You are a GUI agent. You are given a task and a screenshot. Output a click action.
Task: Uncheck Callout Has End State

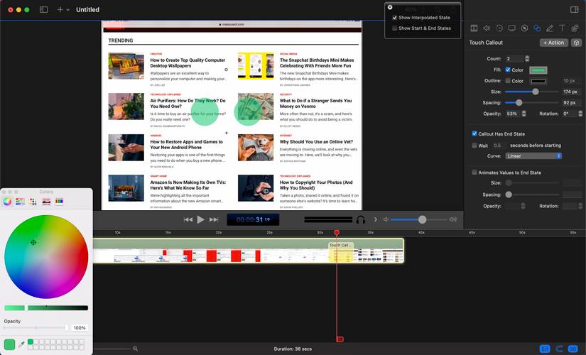(x=474, y=133)
